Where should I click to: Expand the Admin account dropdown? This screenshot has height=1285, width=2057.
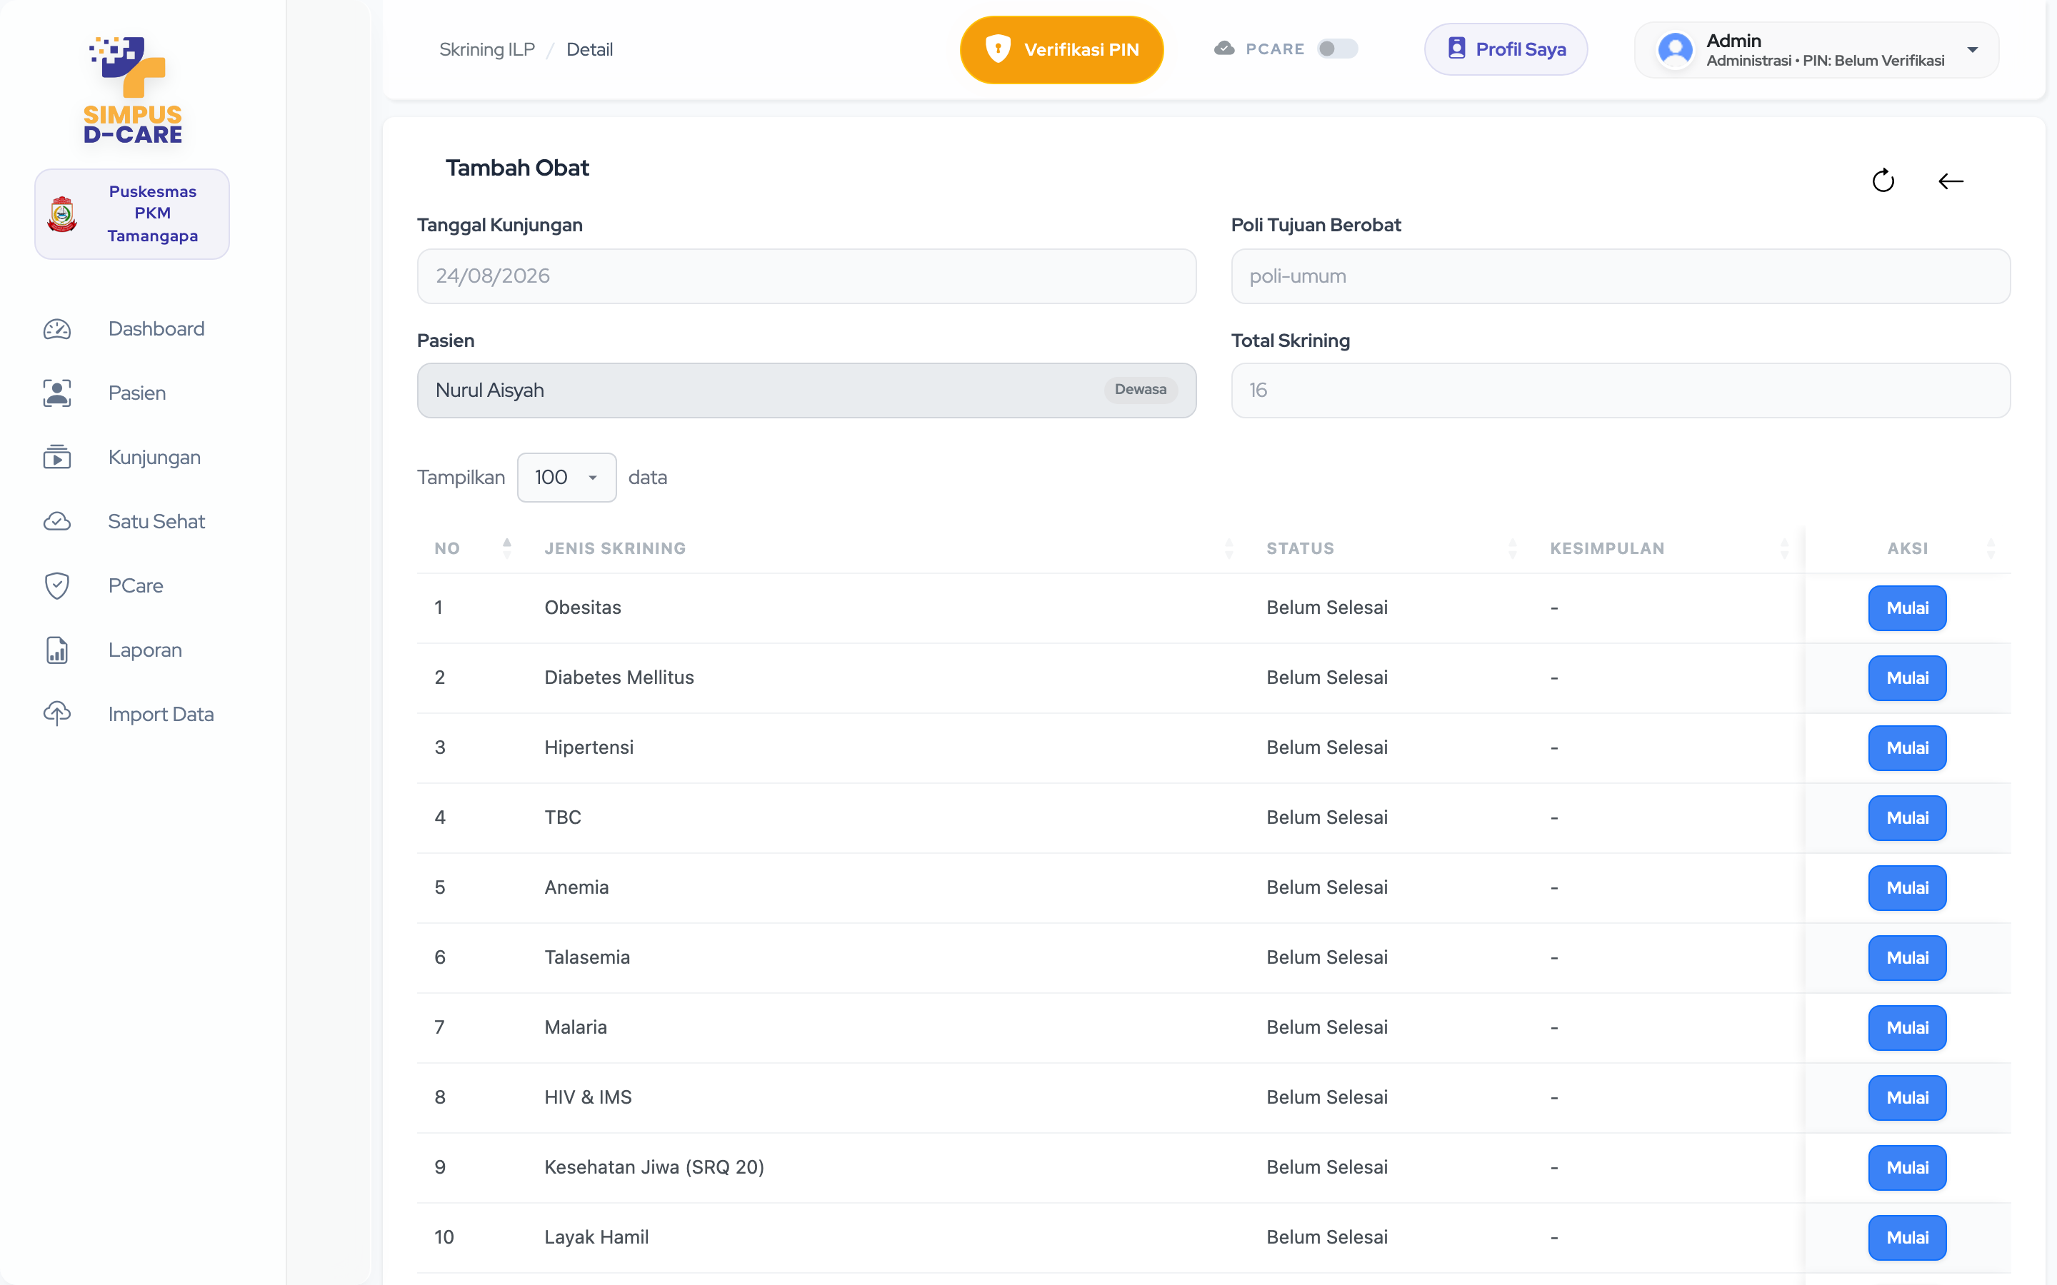click(1972, 49)
